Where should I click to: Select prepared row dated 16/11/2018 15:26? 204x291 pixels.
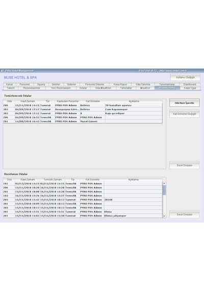83,196
